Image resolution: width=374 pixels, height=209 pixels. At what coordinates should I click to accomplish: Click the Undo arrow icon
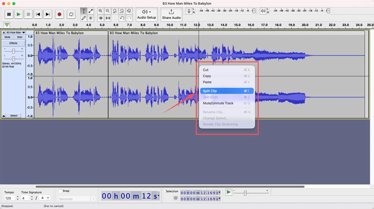click(x=122, y=18)
